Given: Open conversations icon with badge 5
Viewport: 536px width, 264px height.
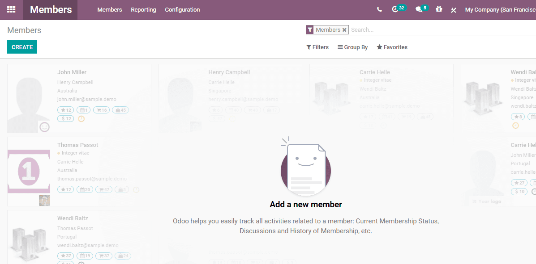Looking at the screenshot, I should coord(422,9).
